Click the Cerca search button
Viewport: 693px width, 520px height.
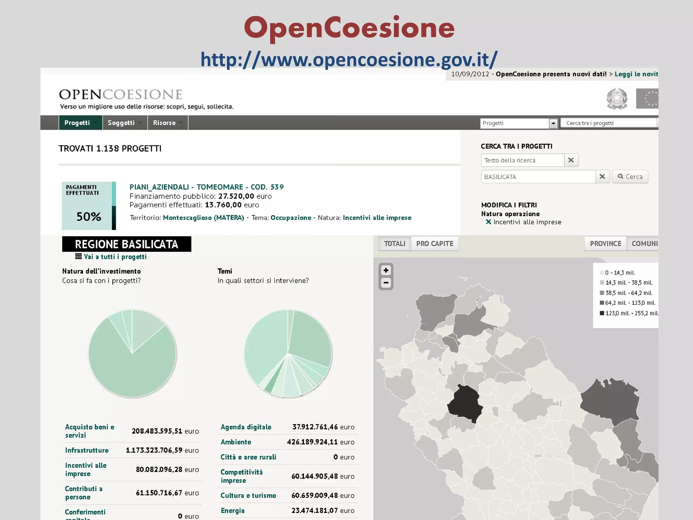click(x=630, y=176)
